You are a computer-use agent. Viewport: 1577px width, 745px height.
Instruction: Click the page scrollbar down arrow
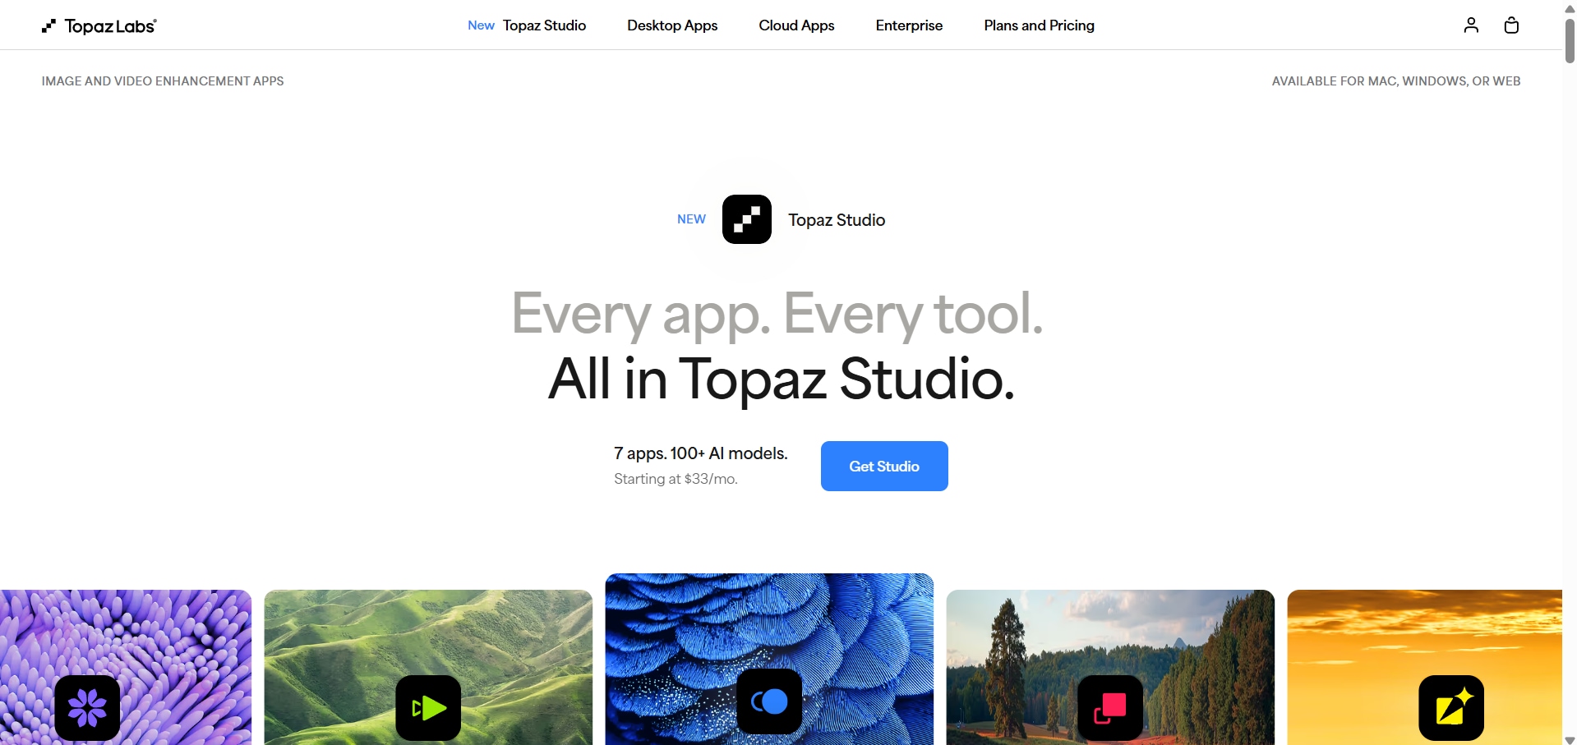(x=1570, y=739)
